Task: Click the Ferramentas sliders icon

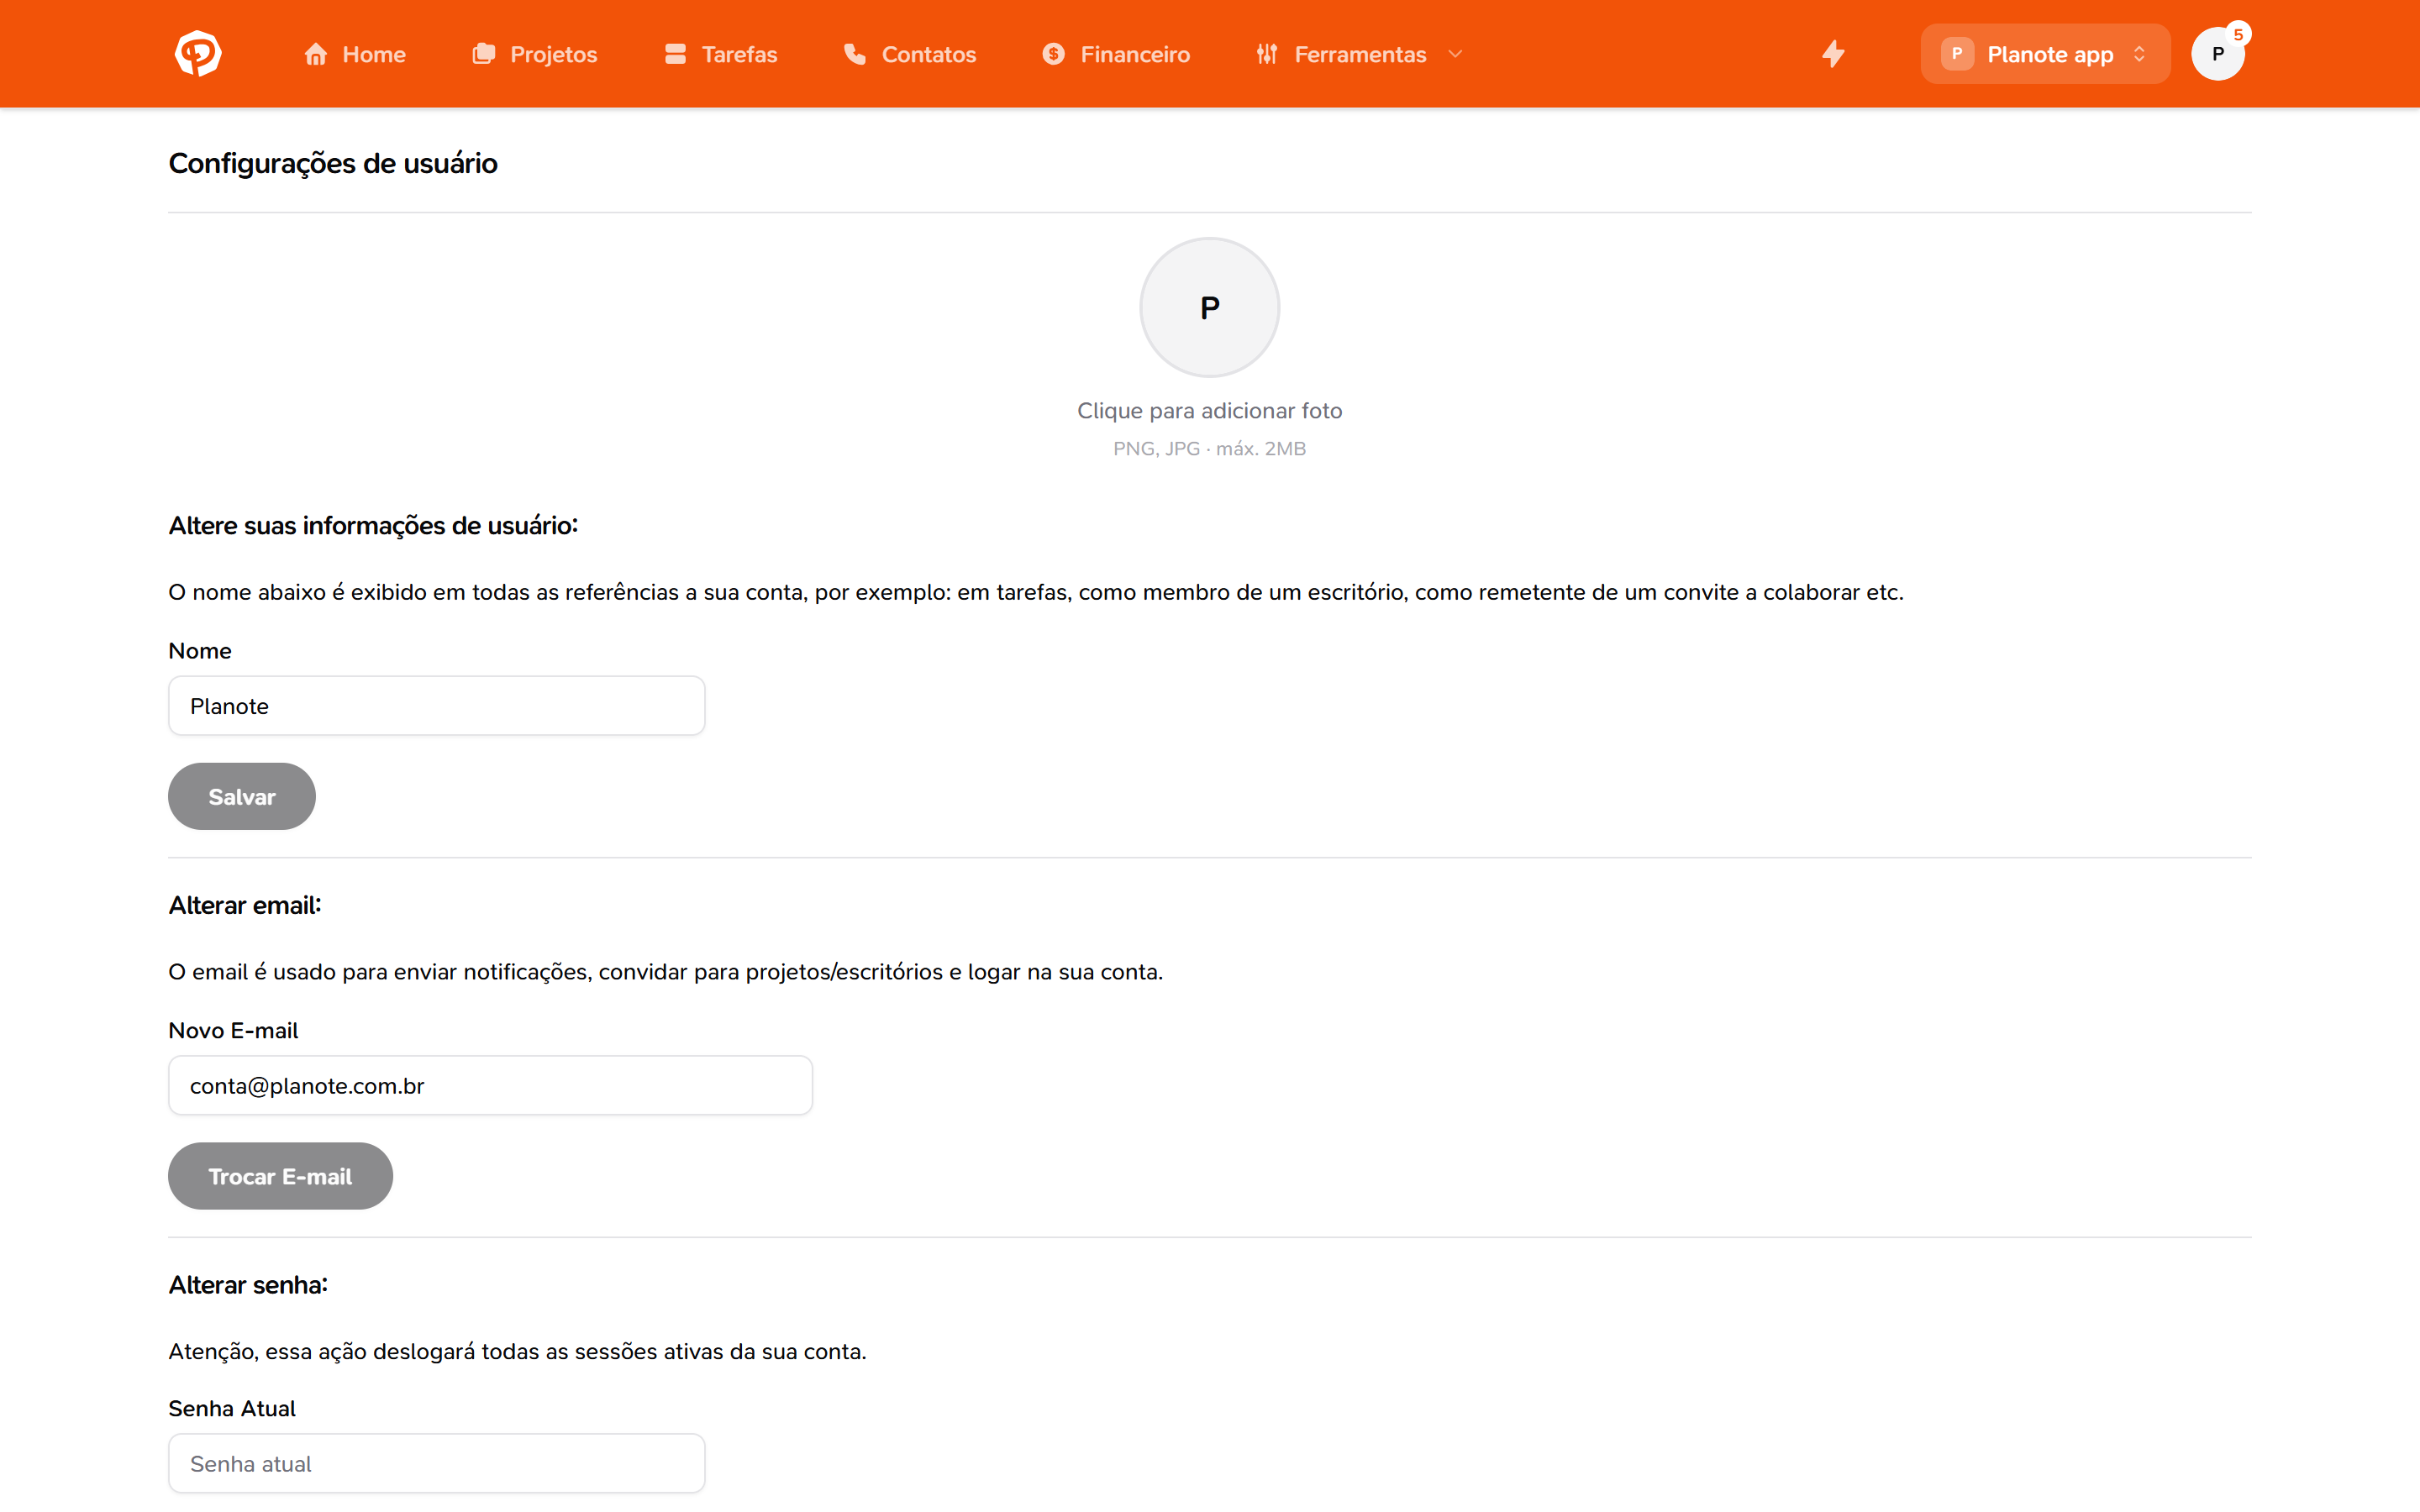Action: coord(1267,54)
